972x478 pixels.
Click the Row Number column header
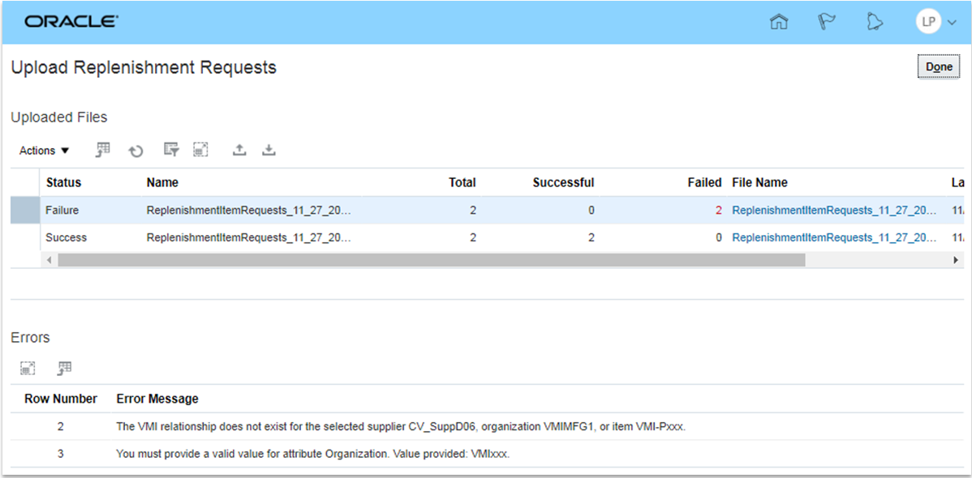[61, 399]
